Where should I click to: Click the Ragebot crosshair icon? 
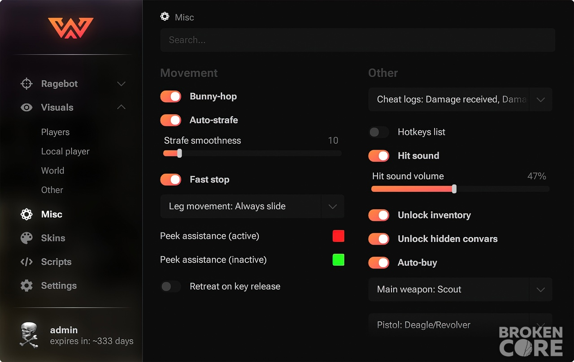coord(26,84)
